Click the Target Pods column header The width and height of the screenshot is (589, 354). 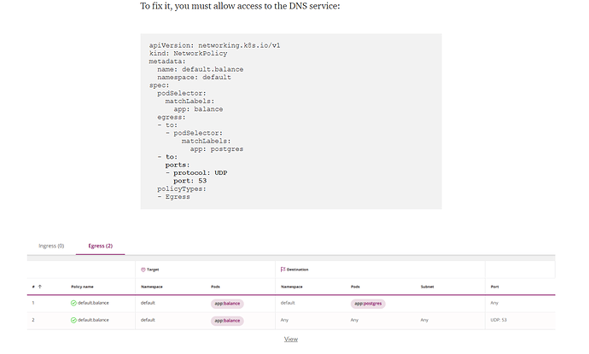pyautogui.click(x=215, y=287)
